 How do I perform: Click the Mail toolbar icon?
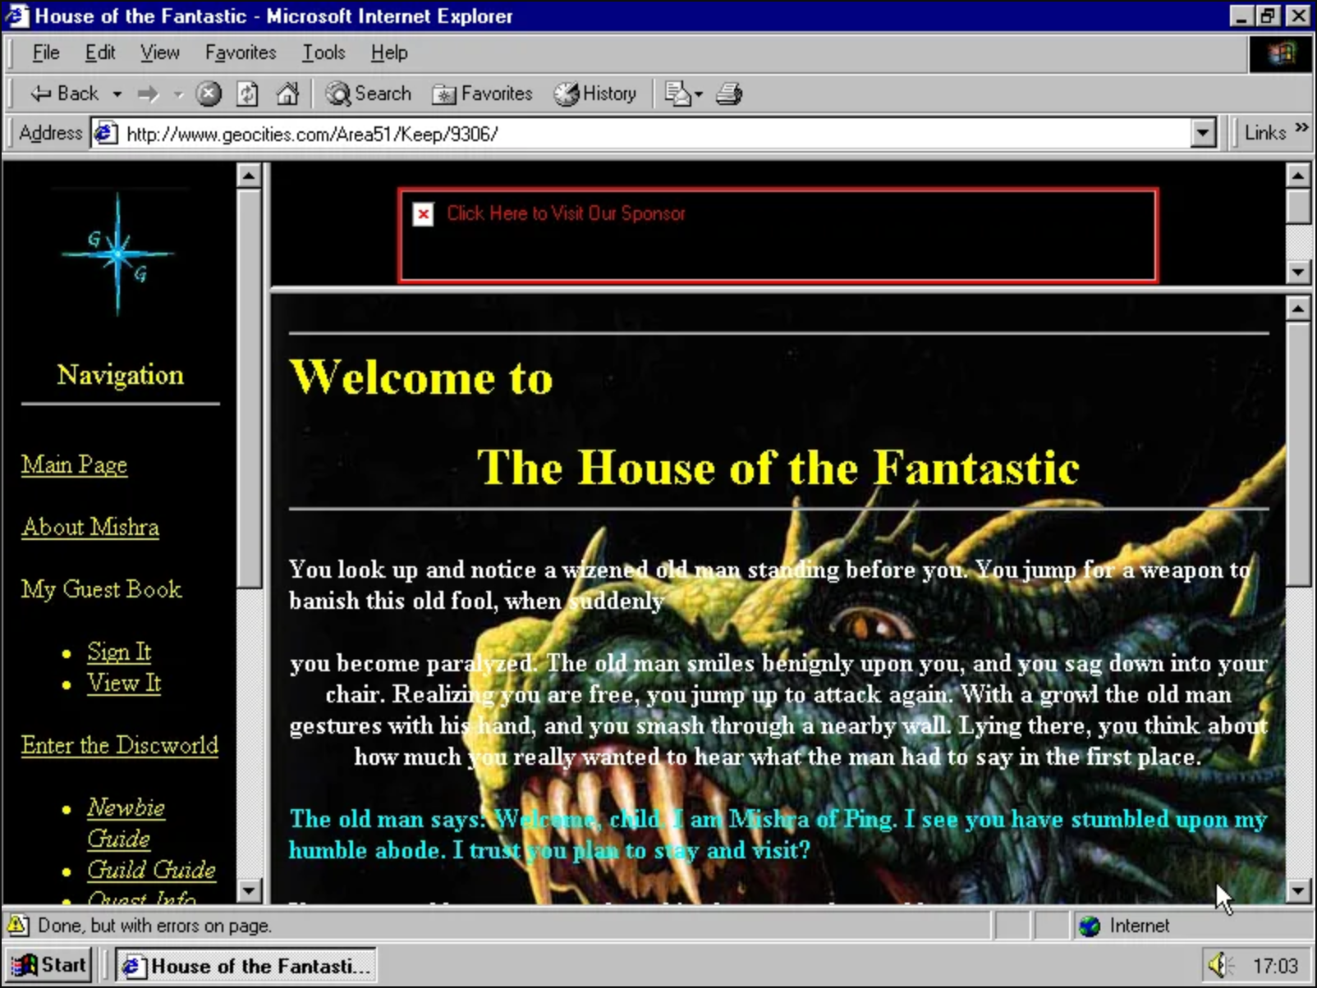(x=677, y=94)
